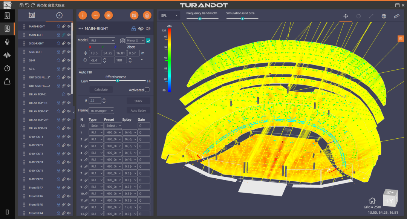The height and width of the screenshot is (219, 407).
Task: Select the diagonal scale arrow tool
Action: tap(371, 16)
